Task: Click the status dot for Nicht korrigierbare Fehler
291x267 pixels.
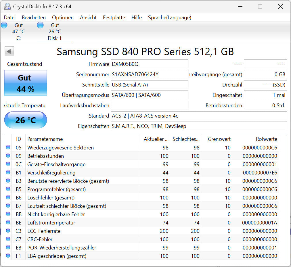Action: (9, 214)
